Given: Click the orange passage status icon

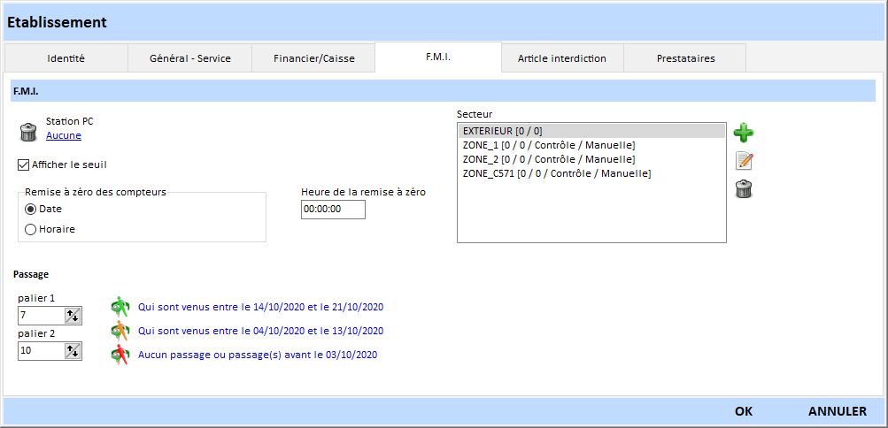Looking at the screenshot, I should click(x=120, y=331).
